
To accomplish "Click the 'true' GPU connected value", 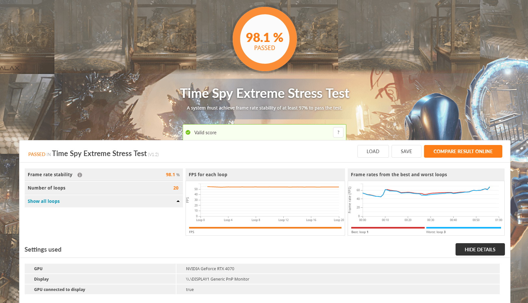I will coord(190,290).
